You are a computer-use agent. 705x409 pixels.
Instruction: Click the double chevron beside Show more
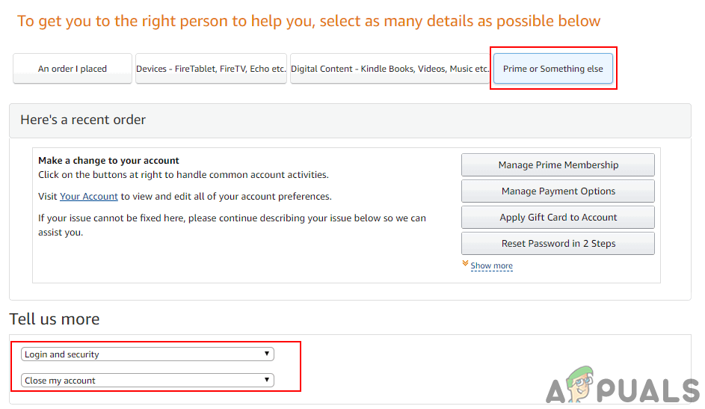tap(465, 265)
